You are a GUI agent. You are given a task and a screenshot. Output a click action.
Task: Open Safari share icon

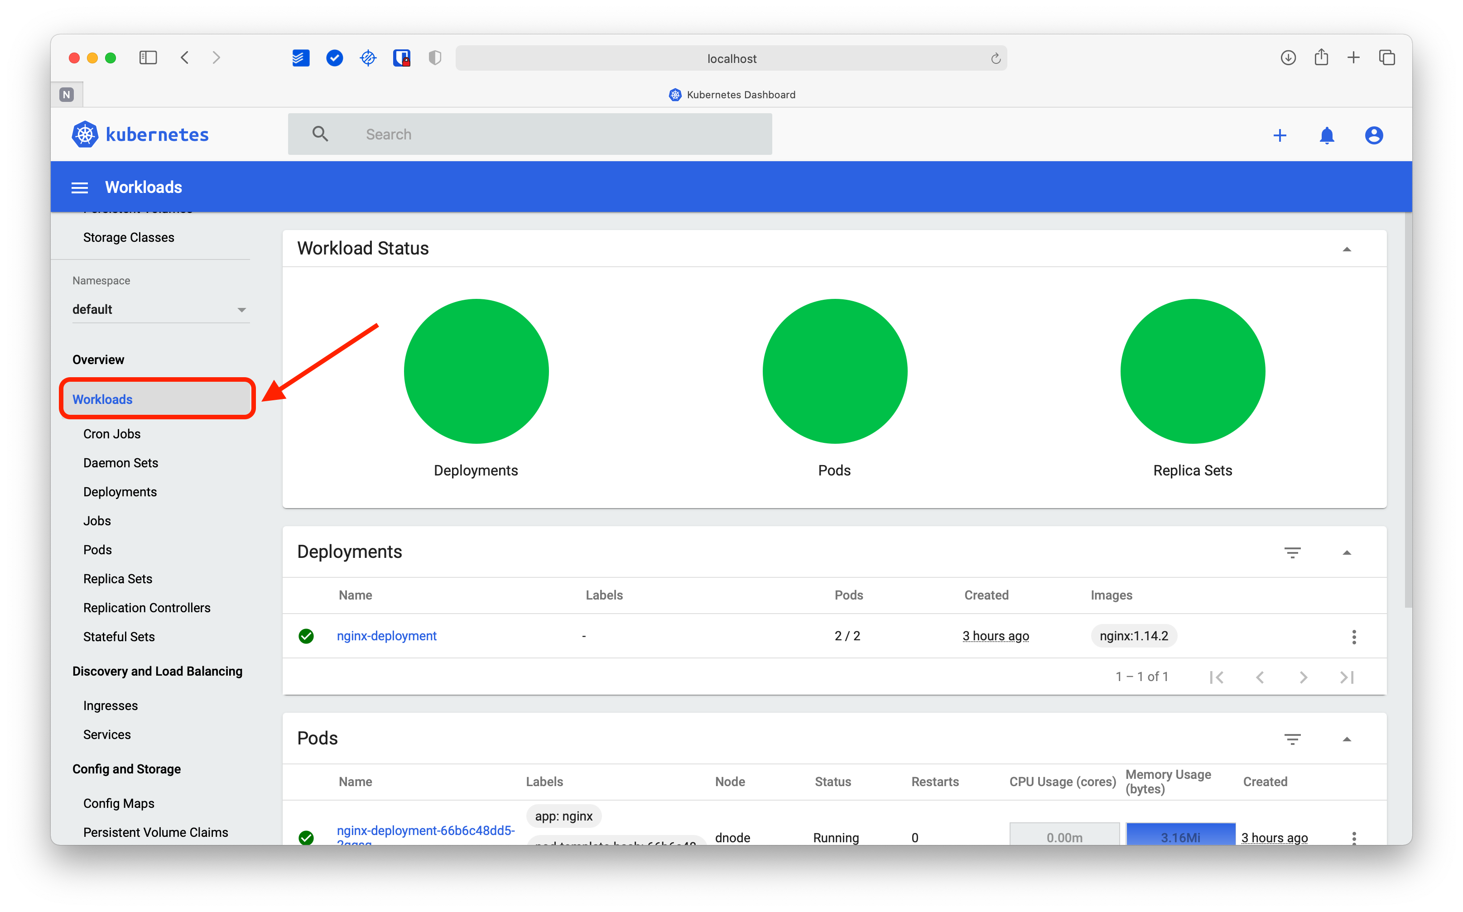[1321, 58]
